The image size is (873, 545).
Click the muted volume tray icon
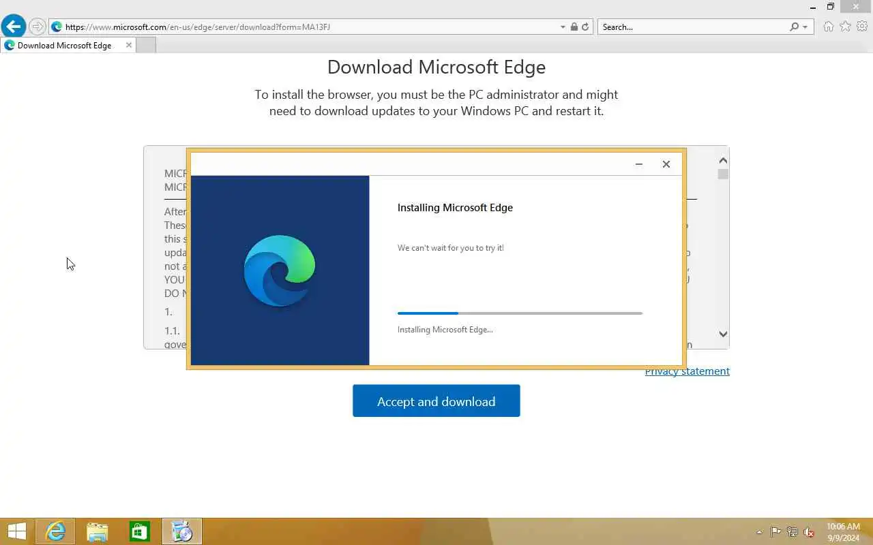(x=809, y=531)
